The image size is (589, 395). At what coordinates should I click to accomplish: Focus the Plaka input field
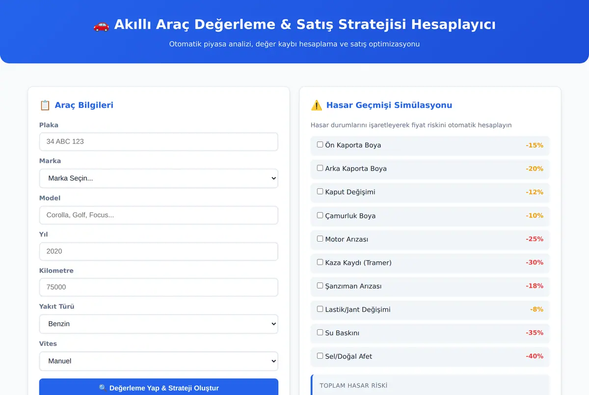(x=159, y=142)
